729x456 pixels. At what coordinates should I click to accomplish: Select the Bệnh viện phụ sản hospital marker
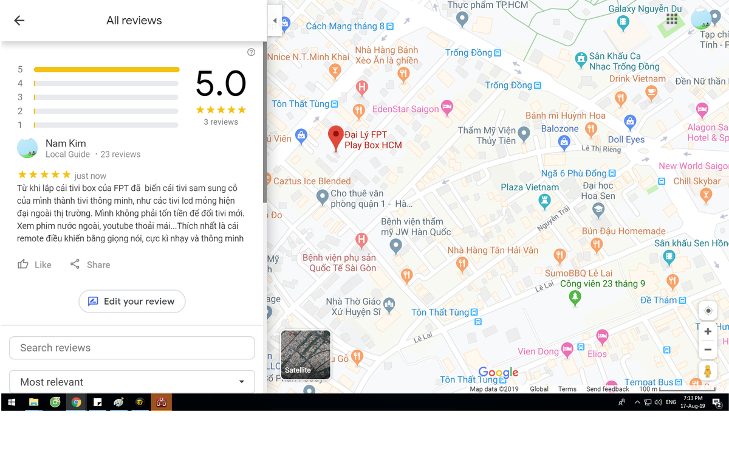(x=361, y=240)
